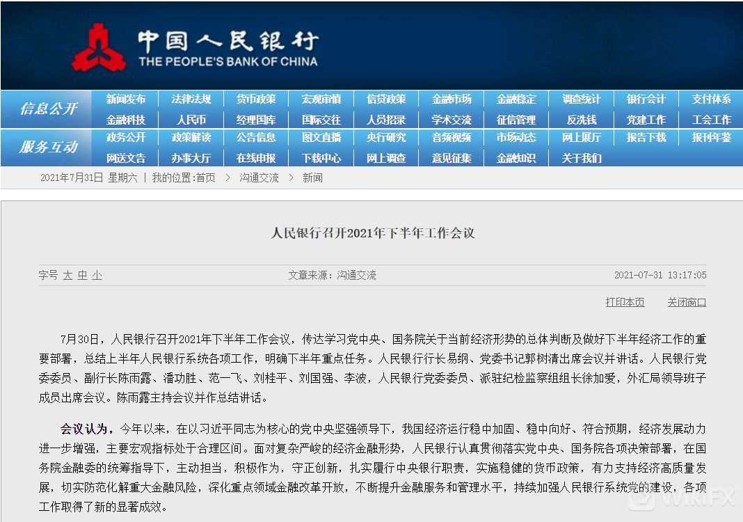Screen dimensions: 743x522
Task: Click the 关闭窗口 close window link
Action: 687,302
